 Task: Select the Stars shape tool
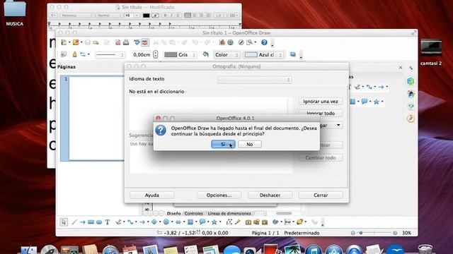(x=214, y=222)
